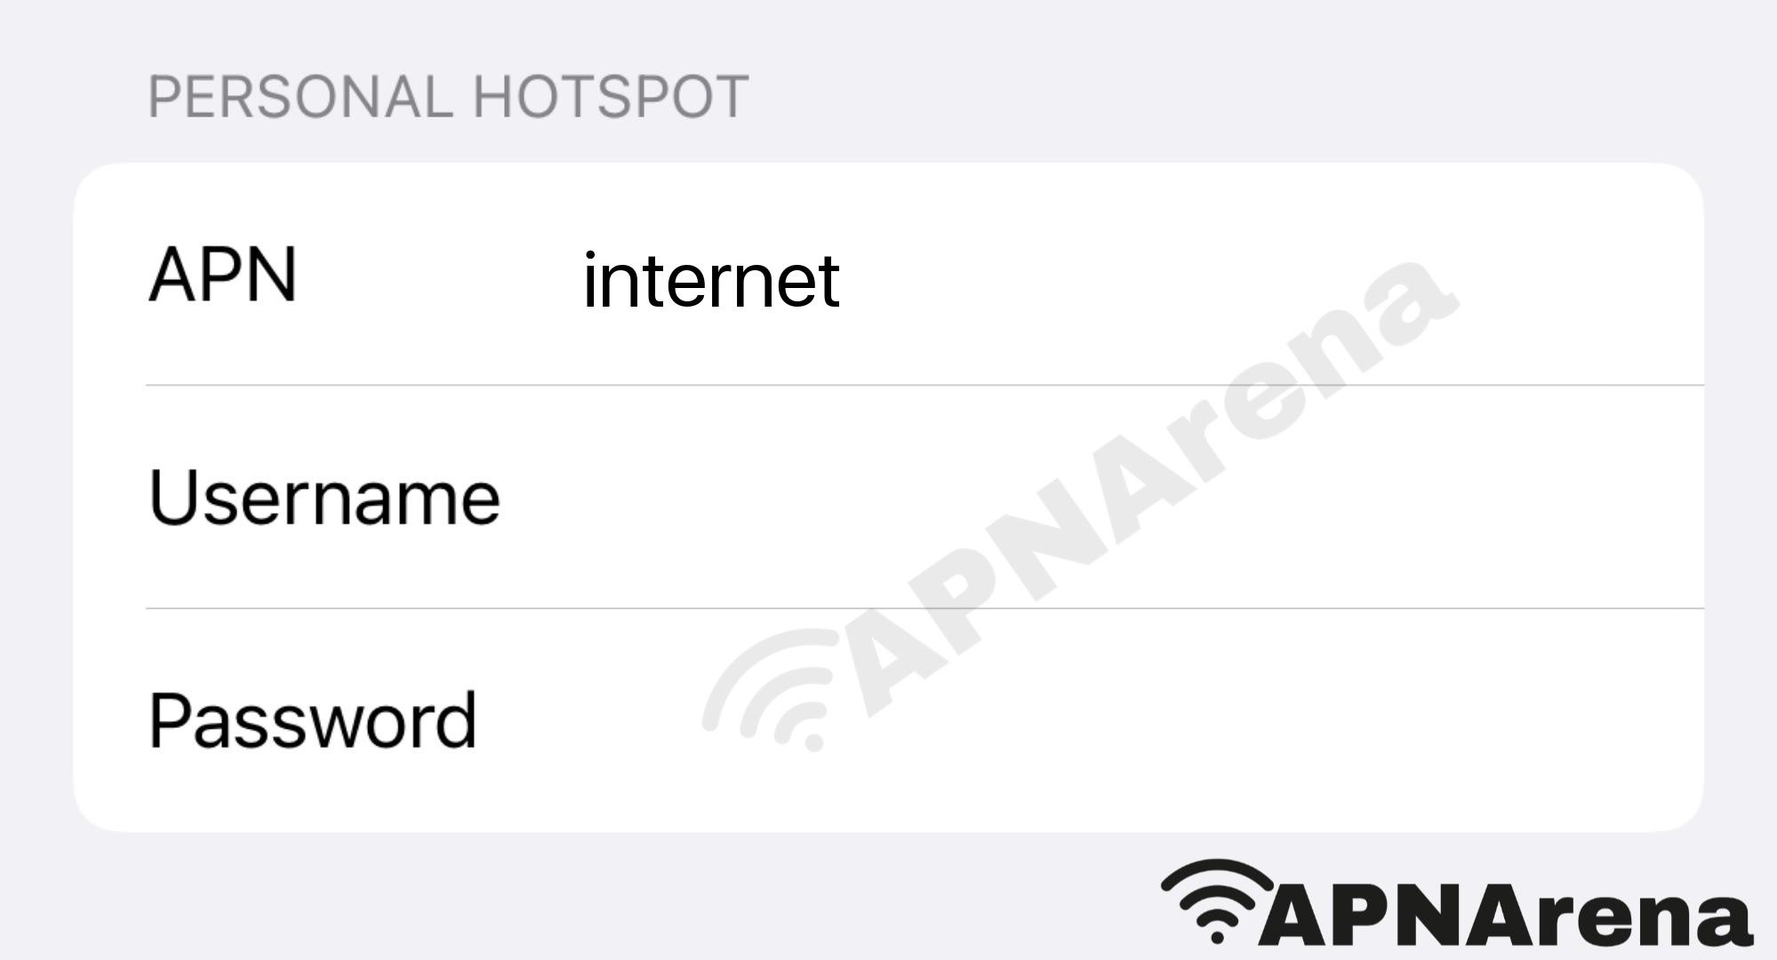Tap the APN settings row

[887, 273]
